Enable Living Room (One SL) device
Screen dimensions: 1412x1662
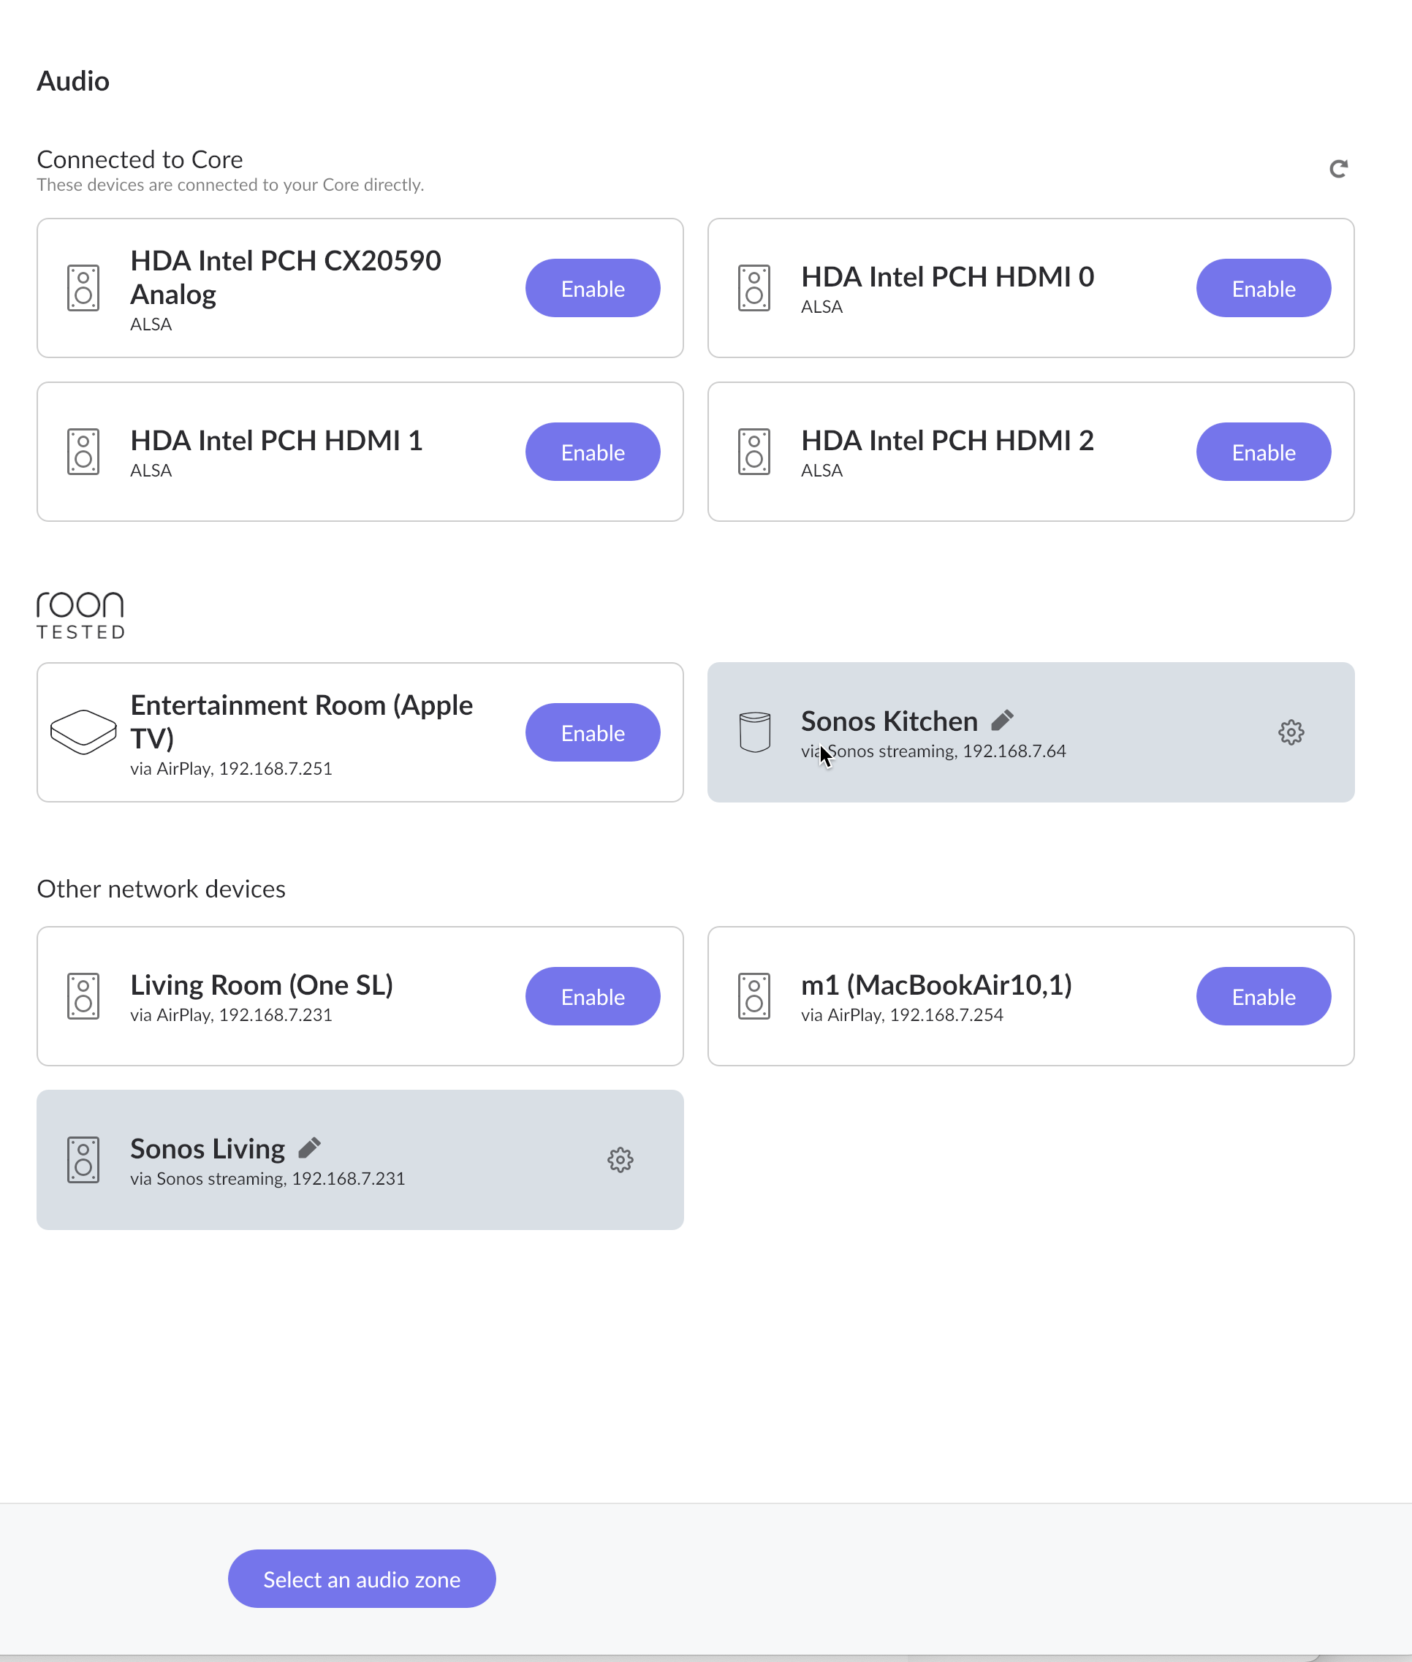(592, 997)
